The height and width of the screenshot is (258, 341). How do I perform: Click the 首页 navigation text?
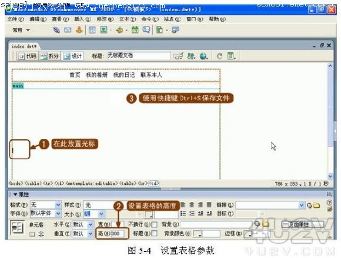[75, 75]
